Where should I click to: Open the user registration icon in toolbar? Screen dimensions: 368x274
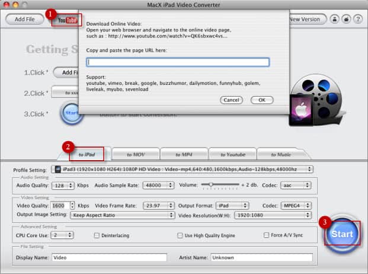[x=335, y=19]
